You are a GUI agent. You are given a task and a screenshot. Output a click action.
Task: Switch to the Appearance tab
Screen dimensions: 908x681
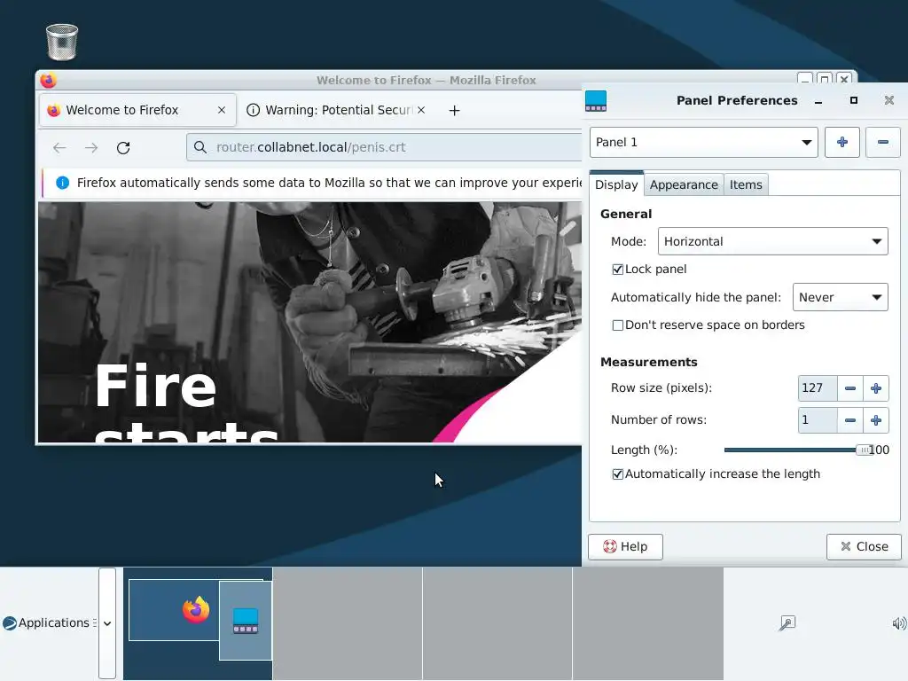pyautogui.click(x=684, y=184)
